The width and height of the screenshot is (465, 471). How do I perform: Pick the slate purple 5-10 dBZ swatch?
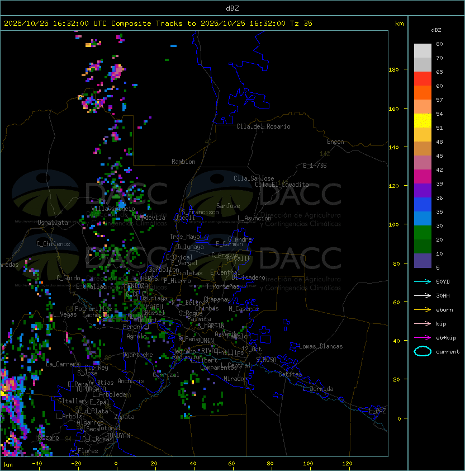tap(423, 261)
